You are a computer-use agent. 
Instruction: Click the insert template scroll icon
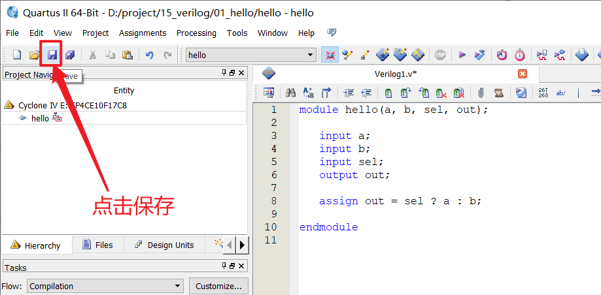point(499,93)
